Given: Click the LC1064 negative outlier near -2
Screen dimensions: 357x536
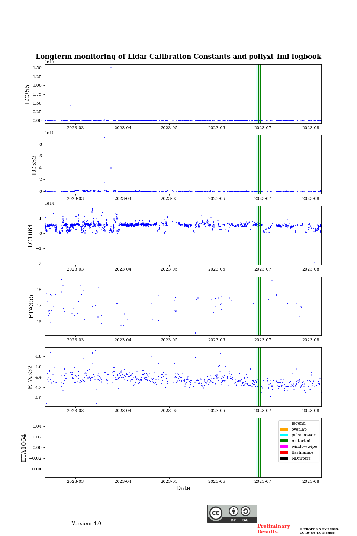Looking at the screenshot, I should click(315, 262).
